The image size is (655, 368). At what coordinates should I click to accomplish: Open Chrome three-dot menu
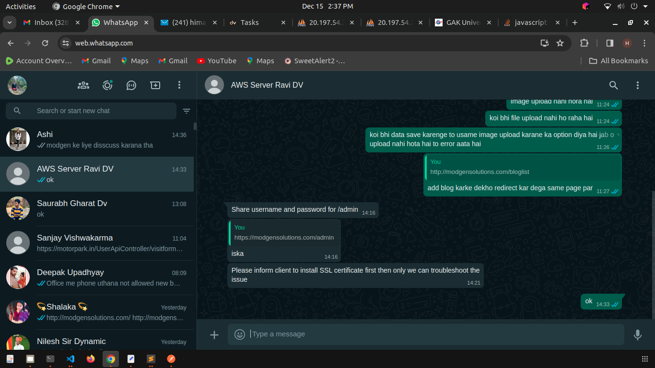644,43
